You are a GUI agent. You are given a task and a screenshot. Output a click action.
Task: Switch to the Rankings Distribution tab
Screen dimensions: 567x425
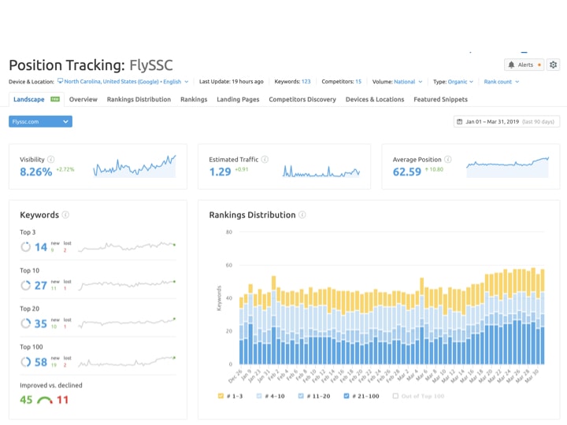[x=139, y=99]
